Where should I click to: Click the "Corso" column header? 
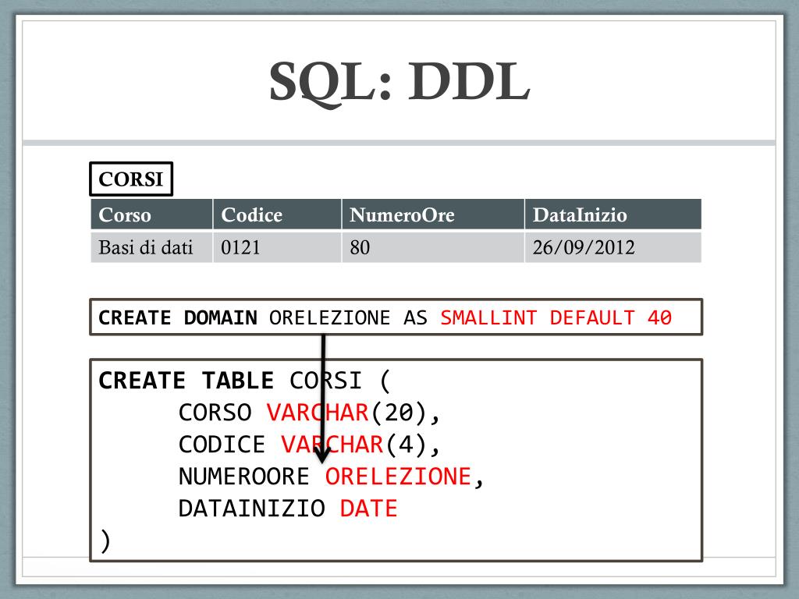click(151, 214)
